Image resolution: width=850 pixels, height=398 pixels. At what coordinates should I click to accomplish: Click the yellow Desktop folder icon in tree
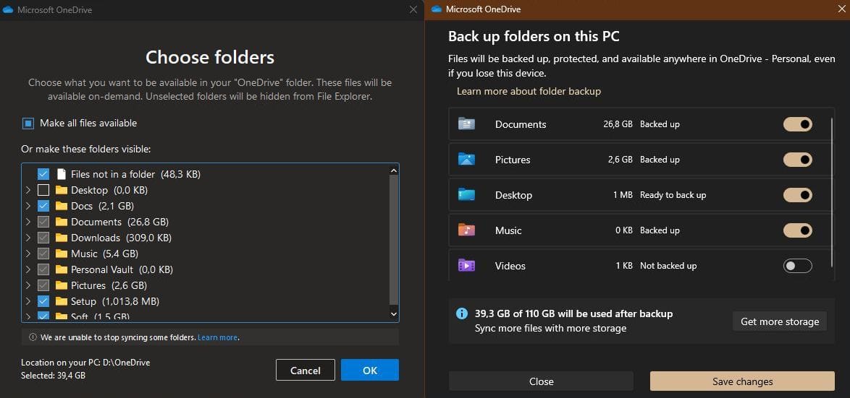click(62, 190)
